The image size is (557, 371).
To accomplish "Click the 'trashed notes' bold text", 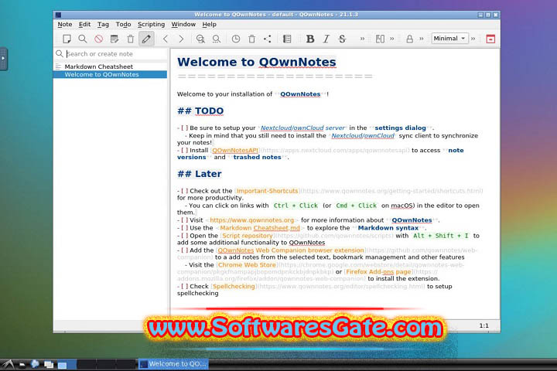I will pyautogui.click(x=257, y=157).
